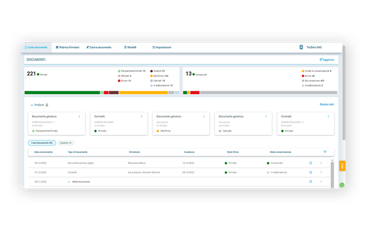Open more options for Documenti privacy row
The width and height of the screenshot is (366, 230).
[x=321, y=163]
